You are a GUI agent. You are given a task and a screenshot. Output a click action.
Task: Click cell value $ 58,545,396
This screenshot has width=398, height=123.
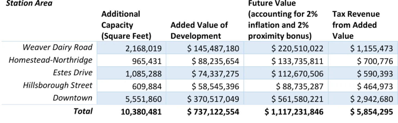(215, 87)
